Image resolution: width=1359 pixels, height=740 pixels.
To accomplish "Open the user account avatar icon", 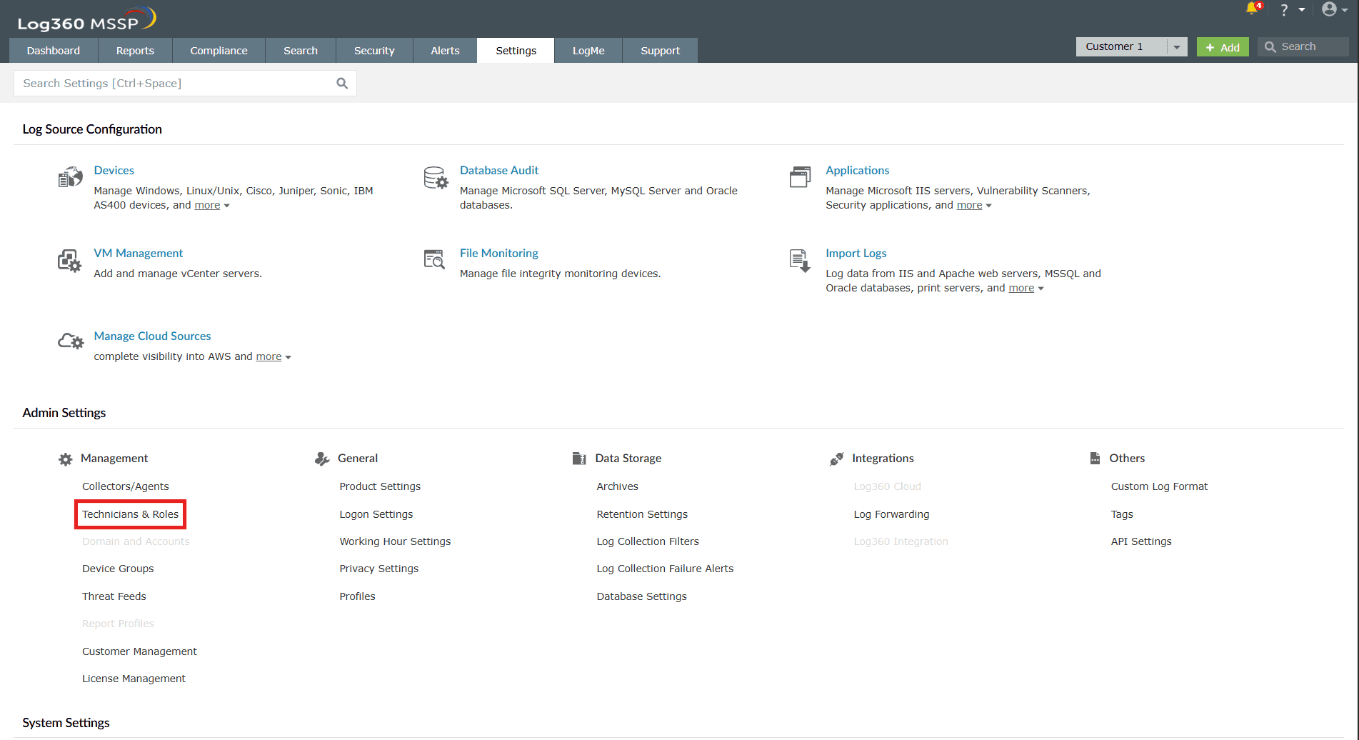I will click(x=1329, y=9).
